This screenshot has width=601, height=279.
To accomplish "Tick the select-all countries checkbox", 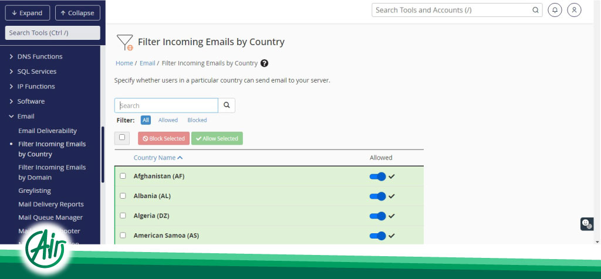I will (122, 137).
